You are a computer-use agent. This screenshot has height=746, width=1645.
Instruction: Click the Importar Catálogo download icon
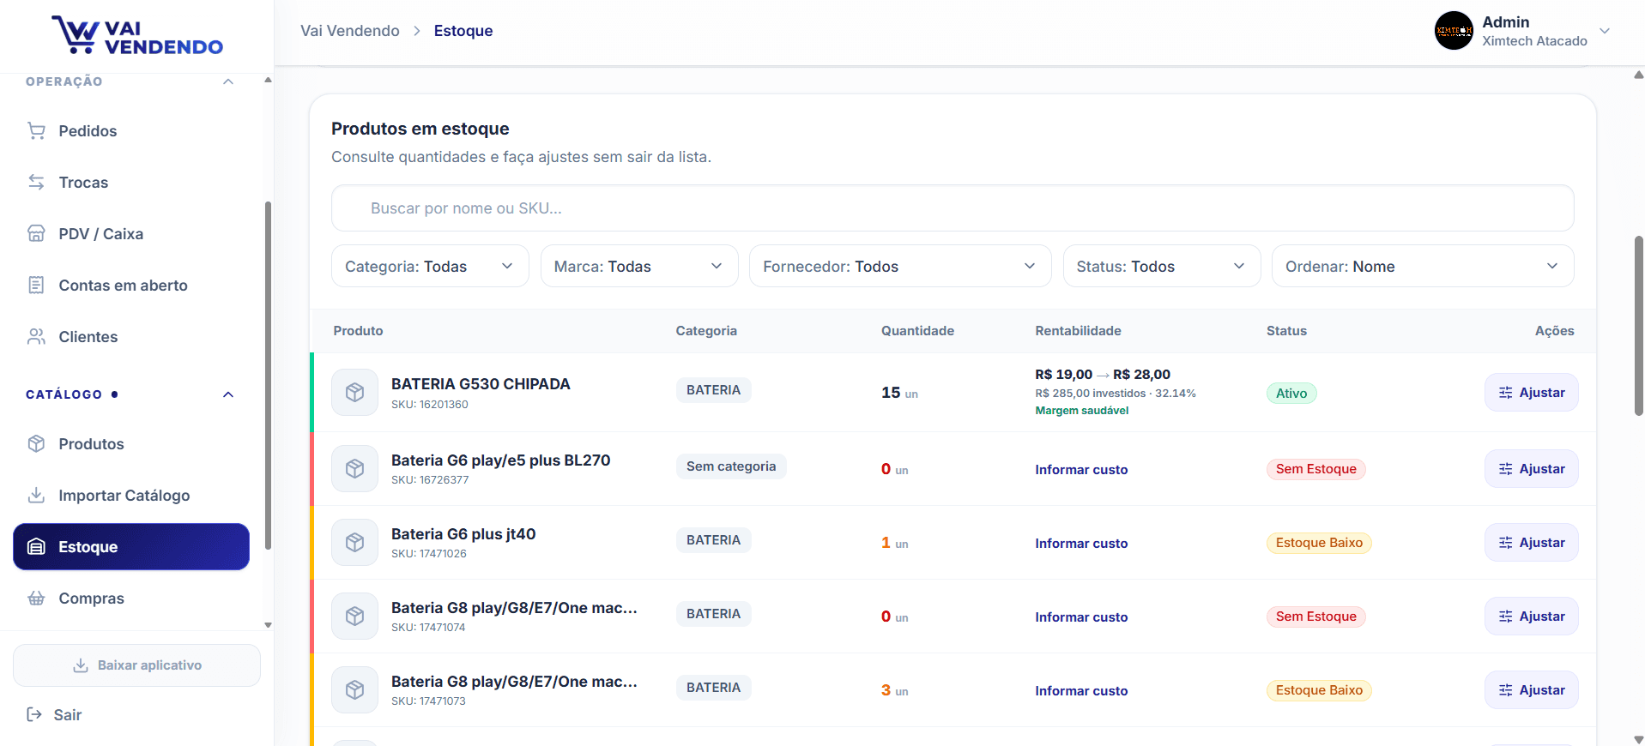pos(36,495)
